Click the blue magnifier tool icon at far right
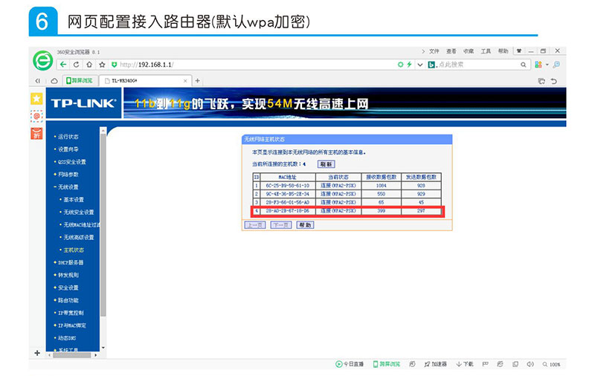 pyautogui.click(x=556, y=65)
